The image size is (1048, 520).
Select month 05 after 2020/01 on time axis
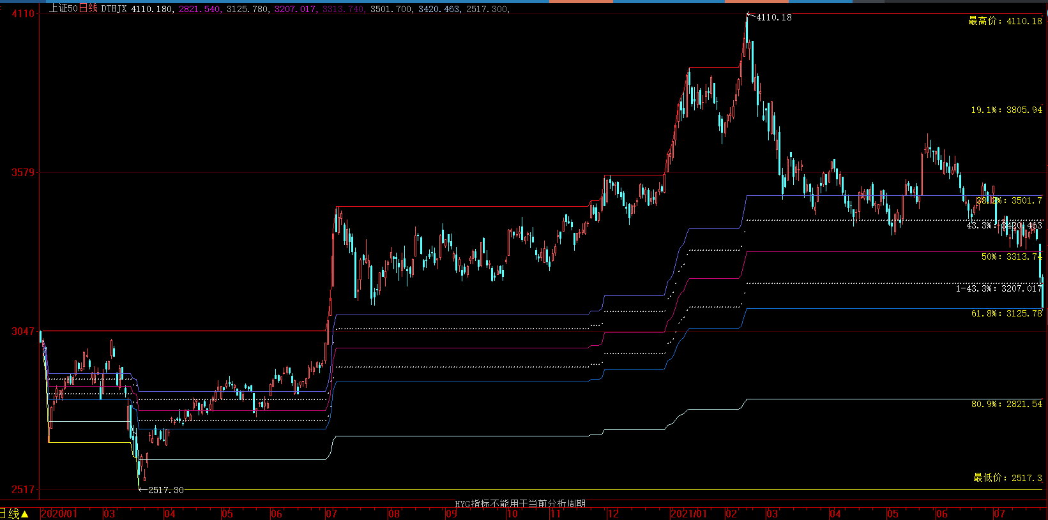(x=227, y=514)
